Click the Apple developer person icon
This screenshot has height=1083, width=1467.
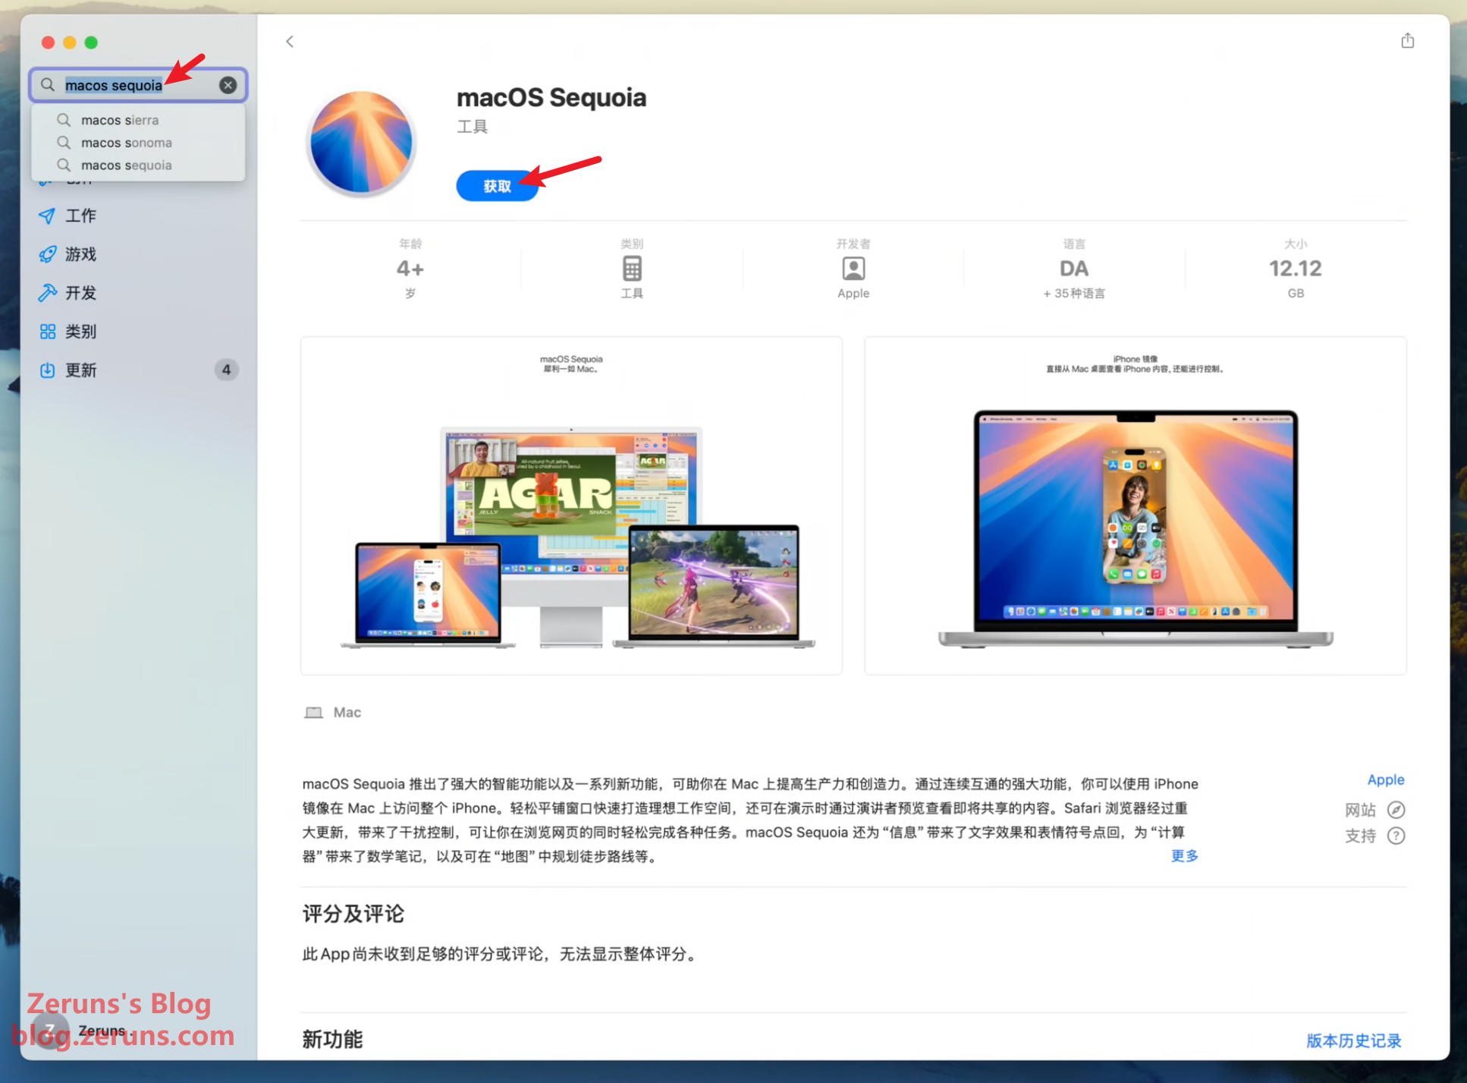[853, 269]
